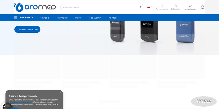219x109 pixels.
Task: Click the Oromed logo
Action: pyautogui.click(x=35, y=7)
